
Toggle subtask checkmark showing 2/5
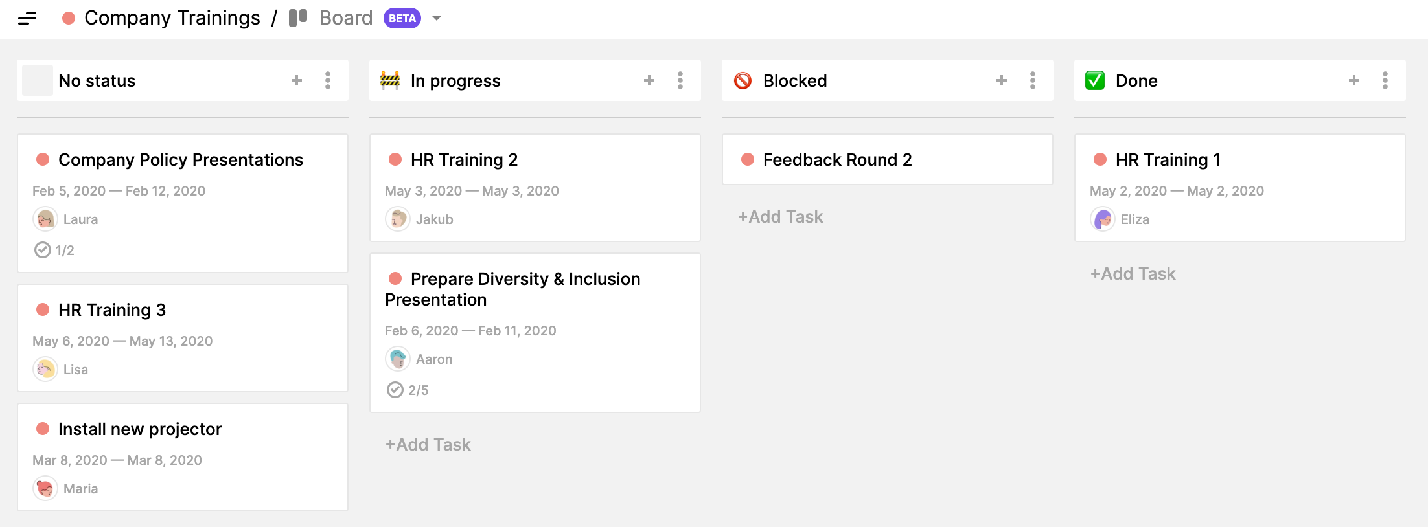coord(395,390)
